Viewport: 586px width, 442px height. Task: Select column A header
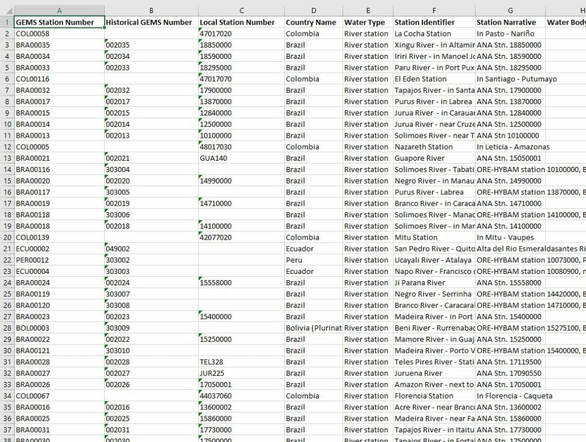tap(60, 10)
